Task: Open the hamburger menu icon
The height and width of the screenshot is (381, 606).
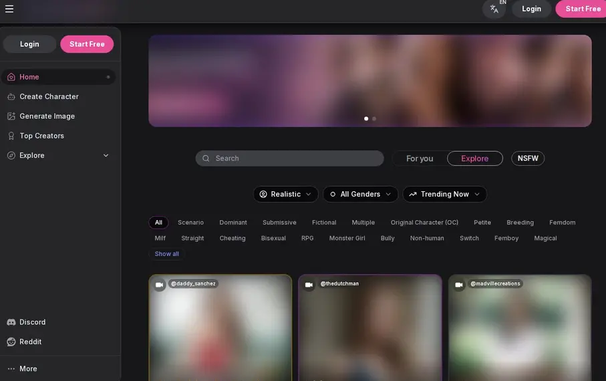Action: [x=9, y=9]
